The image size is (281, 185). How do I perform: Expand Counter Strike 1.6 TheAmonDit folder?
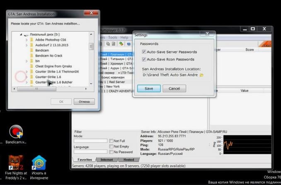point(27,72)
